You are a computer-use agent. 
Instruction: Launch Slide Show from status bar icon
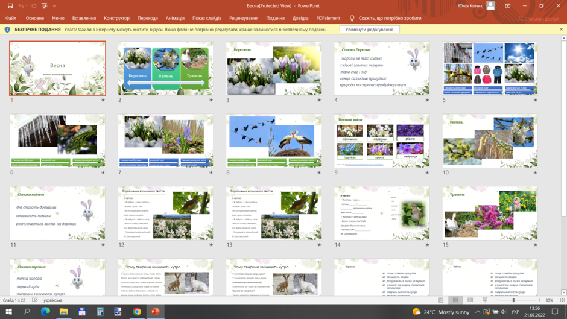pos(485,300)
